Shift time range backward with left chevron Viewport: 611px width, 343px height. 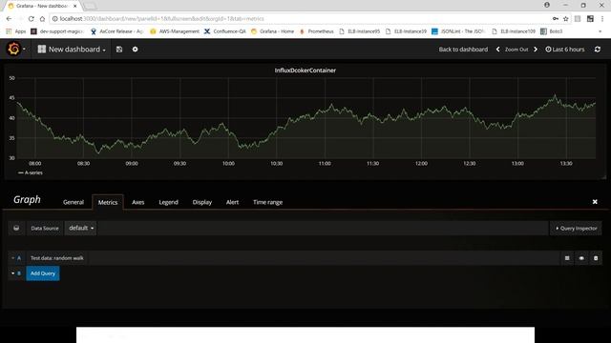497,50
